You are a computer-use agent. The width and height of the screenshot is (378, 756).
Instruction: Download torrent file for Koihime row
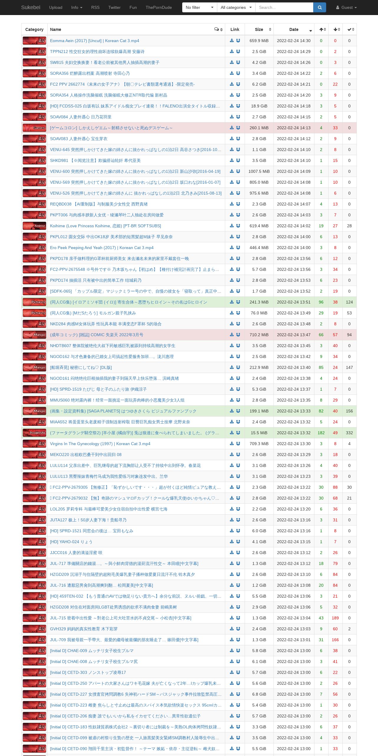tap(232, 226)
